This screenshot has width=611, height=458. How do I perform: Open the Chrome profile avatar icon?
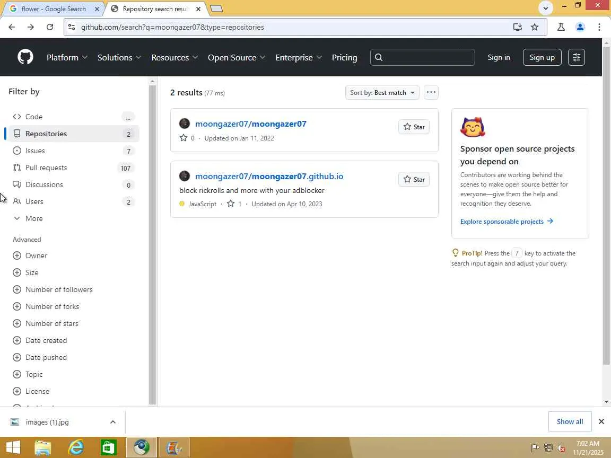point(580,27)
